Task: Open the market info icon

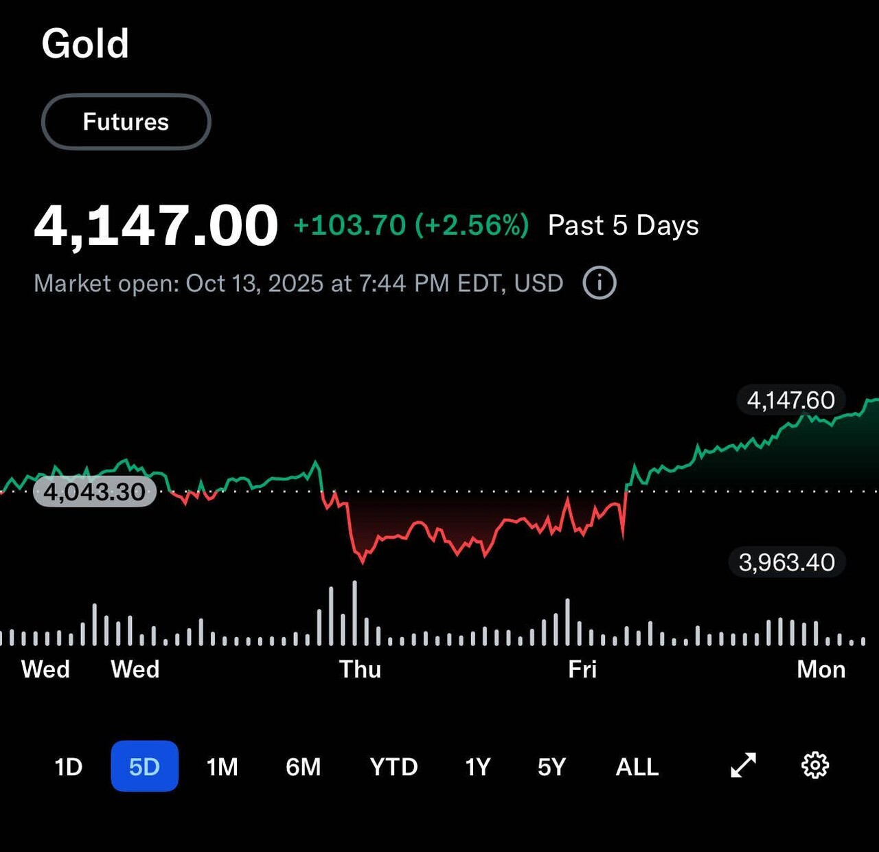Action: coord(600,283)
